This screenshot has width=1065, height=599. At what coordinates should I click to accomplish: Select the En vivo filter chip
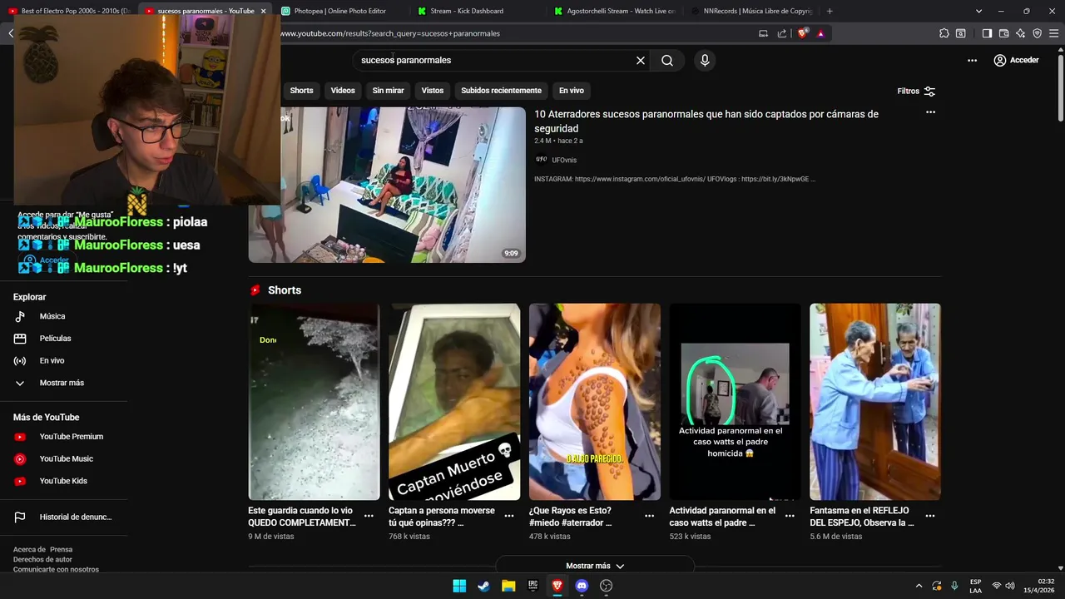click(571, 91)
